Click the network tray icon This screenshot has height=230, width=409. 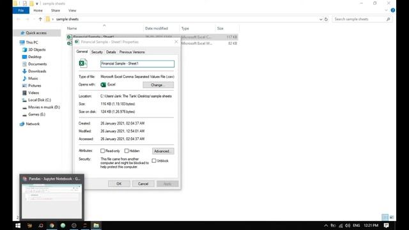341,226
